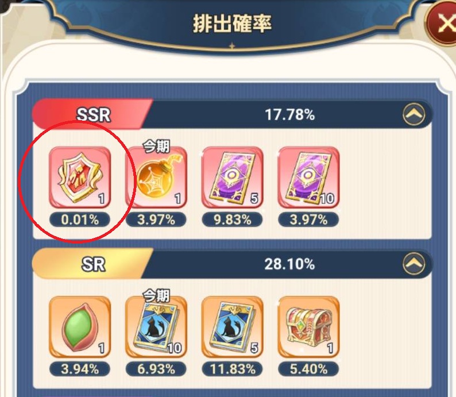Tap the red shield emblem SSR item
Image resolution: width=456 pixels, height=397 pixels.
pyautogui.click(x=80, y=178)
